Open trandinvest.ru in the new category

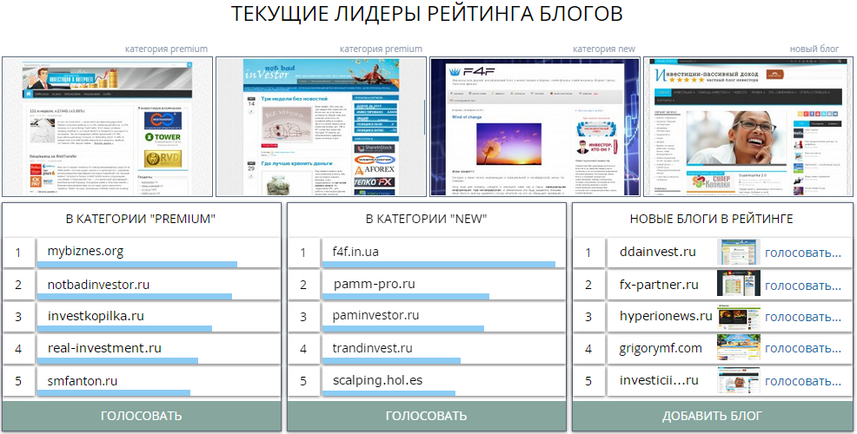coord(372,348)
